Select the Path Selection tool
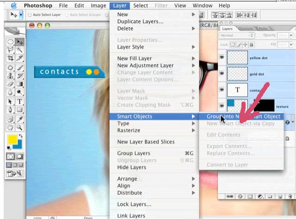 (x=10, y=102)
